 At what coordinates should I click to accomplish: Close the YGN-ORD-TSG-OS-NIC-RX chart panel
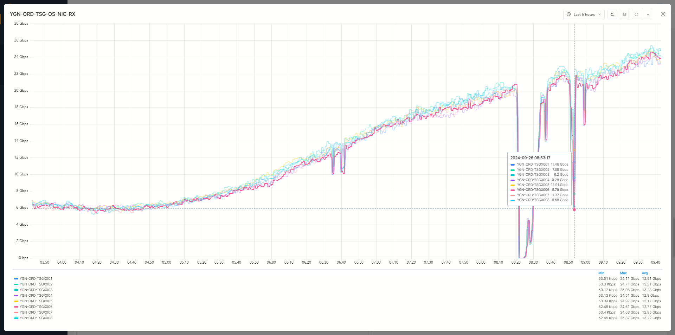(x=663, y=14)
